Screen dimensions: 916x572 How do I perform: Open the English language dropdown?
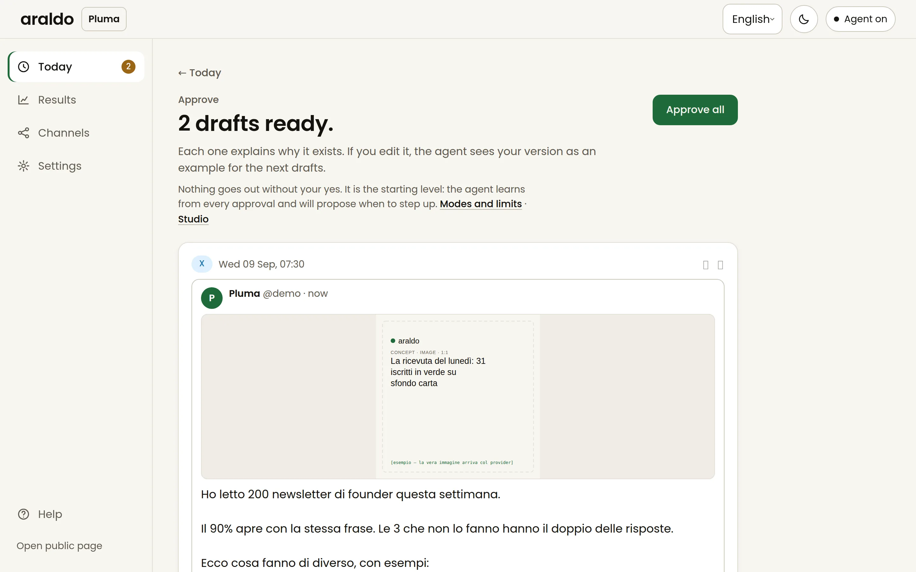point(752,19)
